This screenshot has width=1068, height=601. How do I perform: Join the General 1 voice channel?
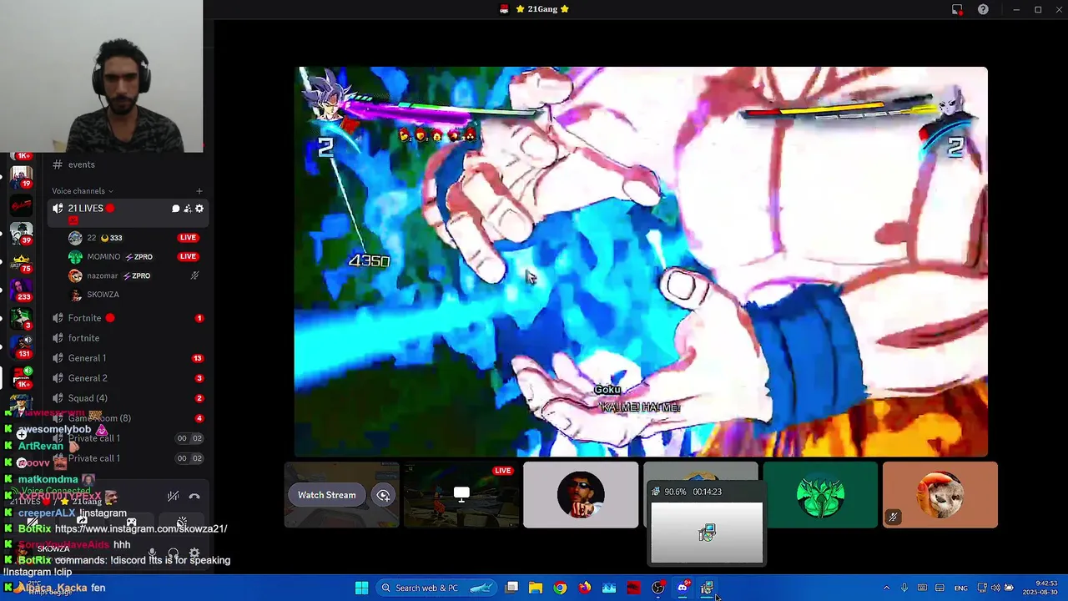point(128,358)
